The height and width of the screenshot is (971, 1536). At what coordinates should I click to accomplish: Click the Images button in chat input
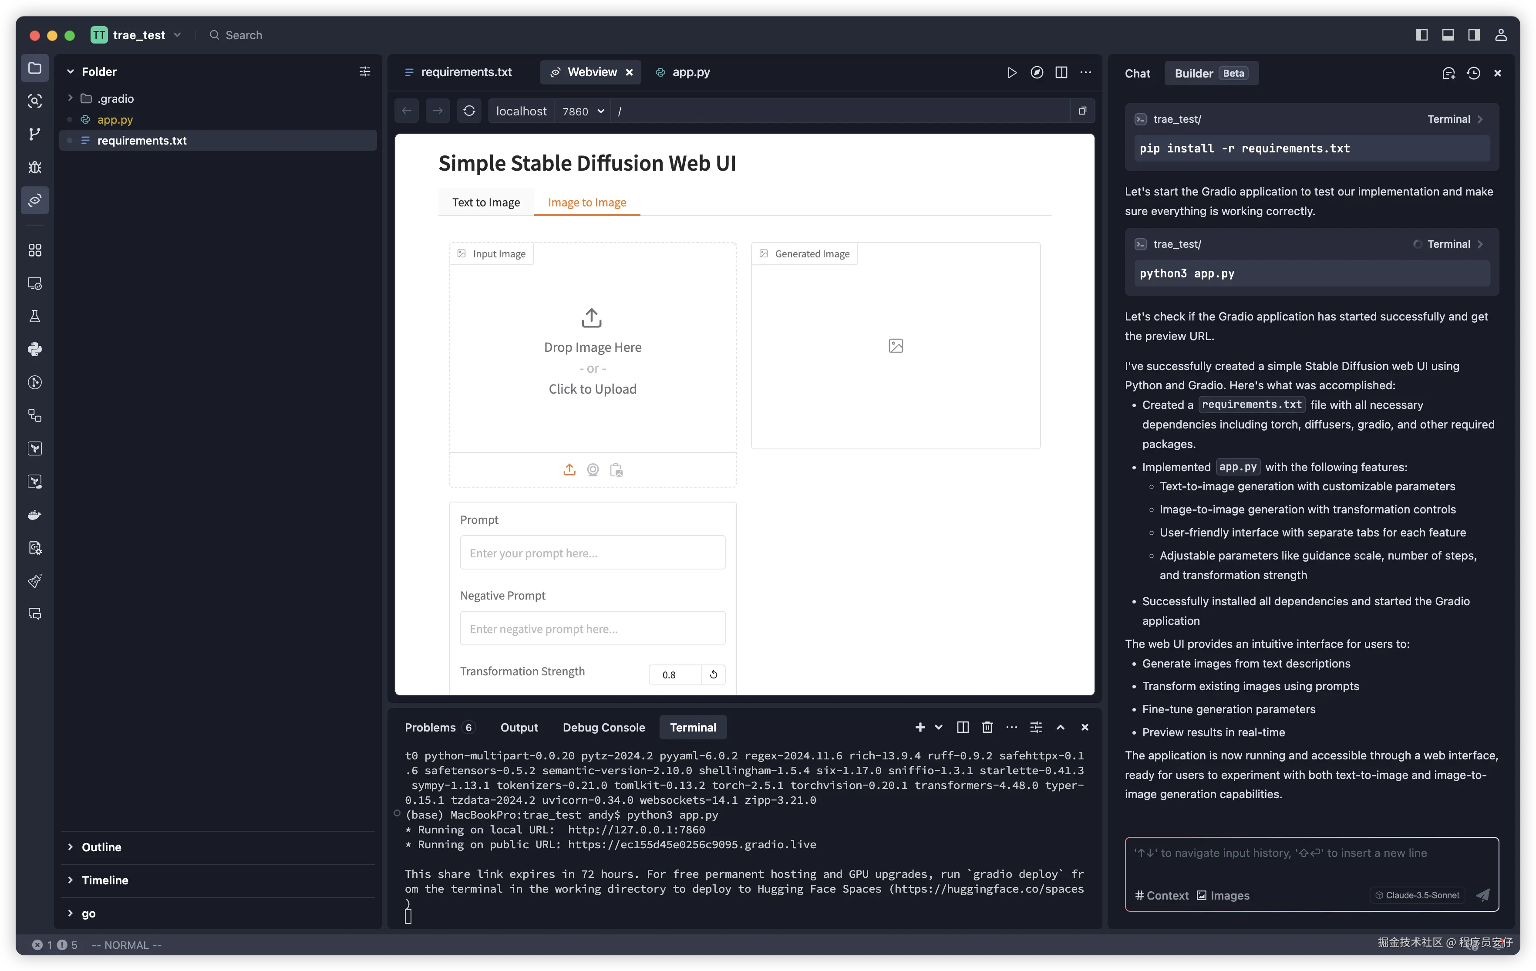coord(1223,895)
